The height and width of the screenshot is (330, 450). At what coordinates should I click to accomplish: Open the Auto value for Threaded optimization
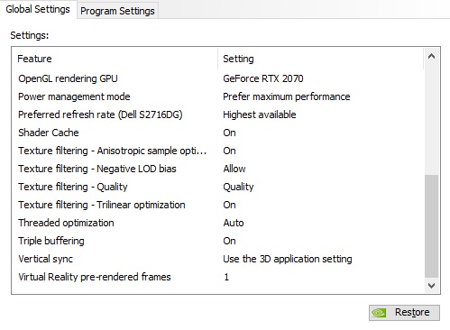point(234,223)
